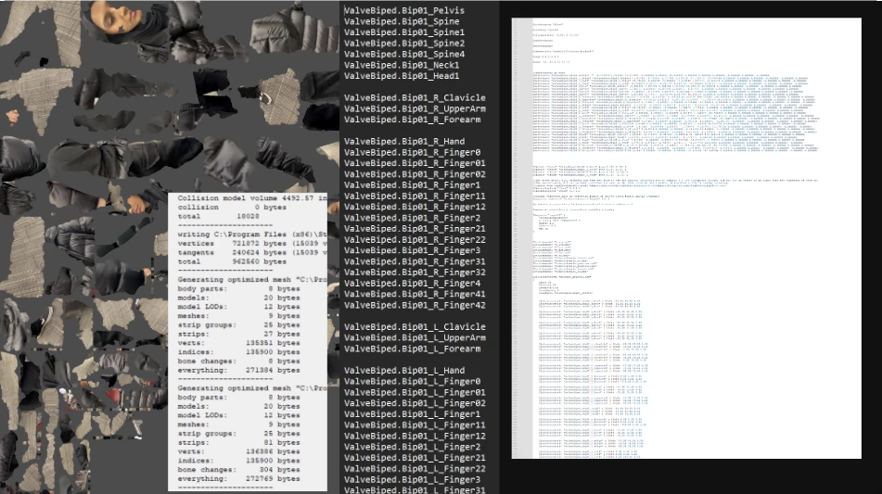Select the 'verts: 136306 bytes' line
The height and width of the screenshot is (494, 882).
pos(238,451)
